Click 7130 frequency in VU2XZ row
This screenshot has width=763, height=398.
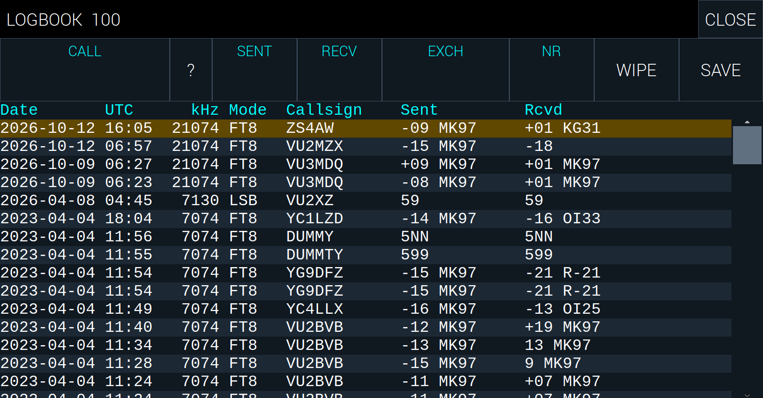point(200,201)
